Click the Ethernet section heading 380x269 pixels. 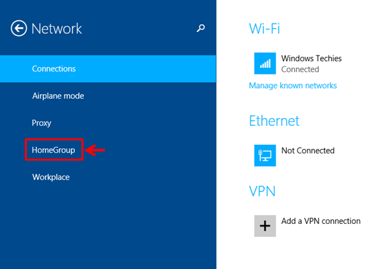tap(274, 121)
